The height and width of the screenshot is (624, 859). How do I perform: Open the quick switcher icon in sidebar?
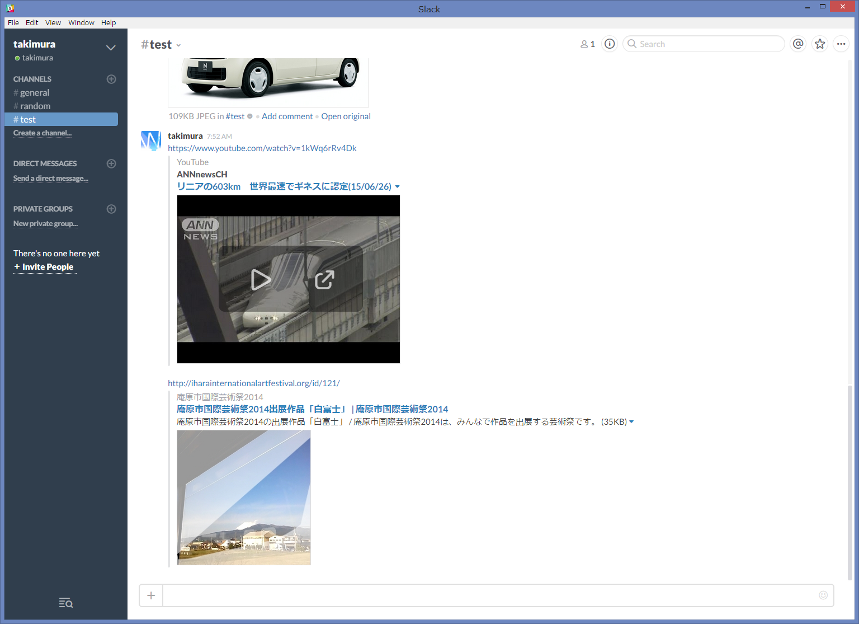(66, 603)
